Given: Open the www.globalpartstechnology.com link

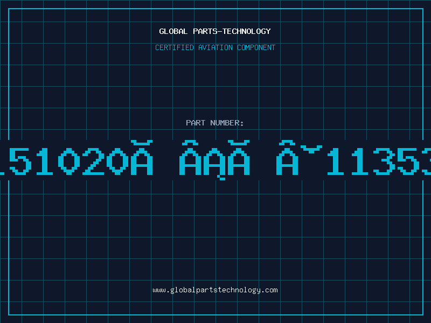Looking at the screenshot, I should [215, 290].
